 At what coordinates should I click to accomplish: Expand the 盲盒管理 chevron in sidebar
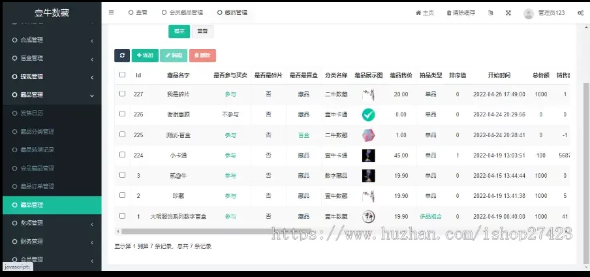92,59
